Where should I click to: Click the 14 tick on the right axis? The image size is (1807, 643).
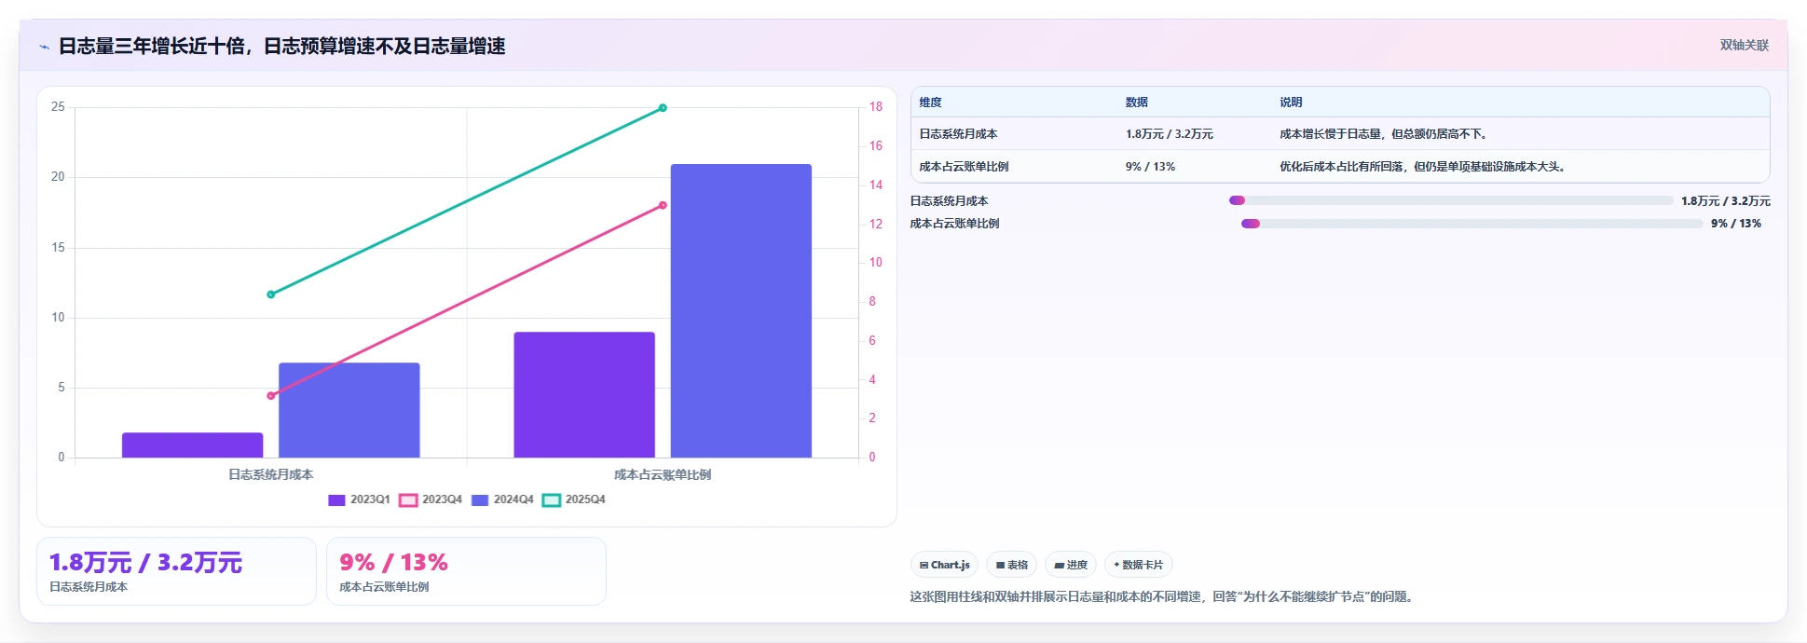point(876,185)
